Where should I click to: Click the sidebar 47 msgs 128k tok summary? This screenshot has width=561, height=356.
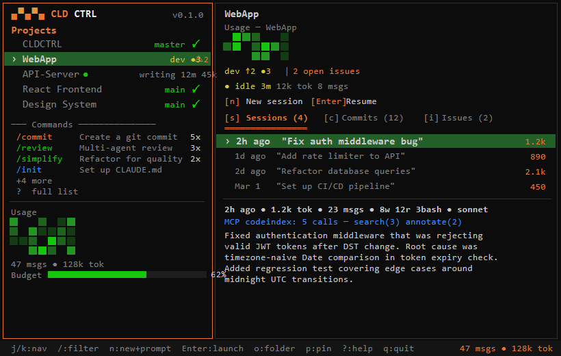click(x=57, y=264)
